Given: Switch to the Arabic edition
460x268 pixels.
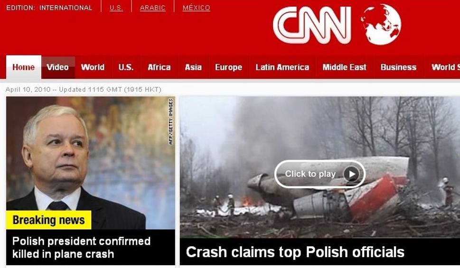Looking at the screenshot, I should tap(152, 8).
